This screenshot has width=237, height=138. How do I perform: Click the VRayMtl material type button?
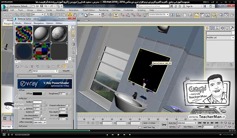tap(66, 71)
